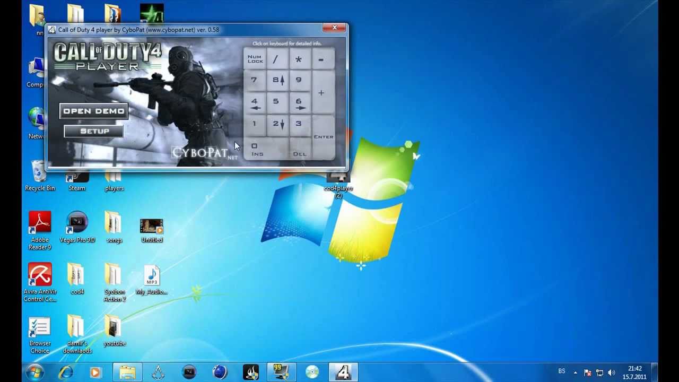679x382 pixels.
Task: Click the BS language indicator in the tray
Action: [562, 371]
